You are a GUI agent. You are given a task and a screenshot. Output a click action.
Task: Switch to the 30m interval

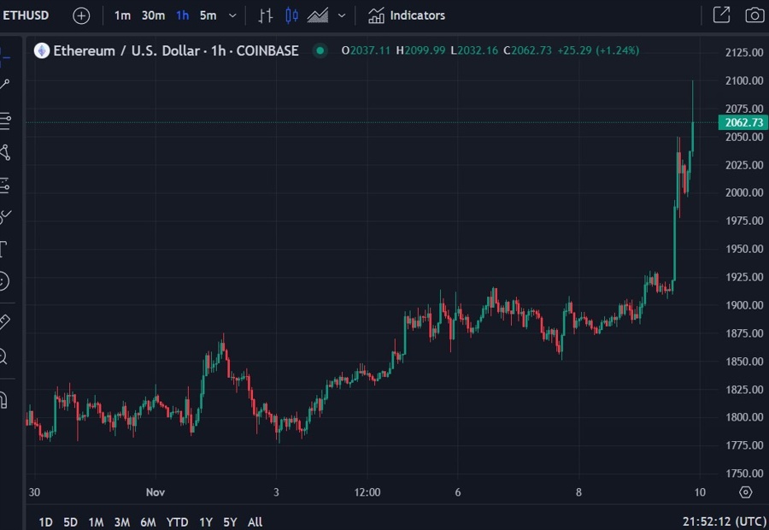[153, 15]
